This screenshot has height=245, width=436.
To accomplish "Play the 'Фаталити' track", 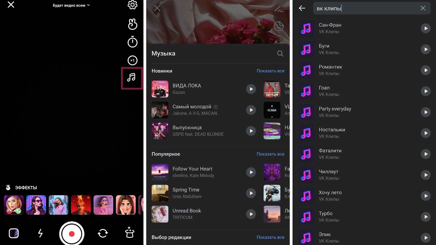I will (x=426, y=154).
